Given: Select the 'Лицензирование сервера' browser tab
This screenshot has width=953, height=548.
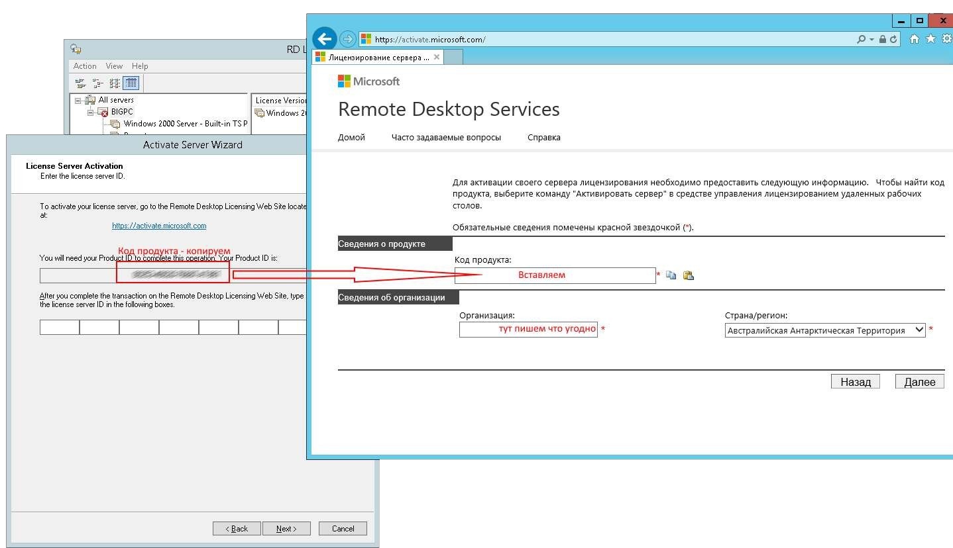Looking at the screenshot, I should pyautogui.click(x=378, y=57).
